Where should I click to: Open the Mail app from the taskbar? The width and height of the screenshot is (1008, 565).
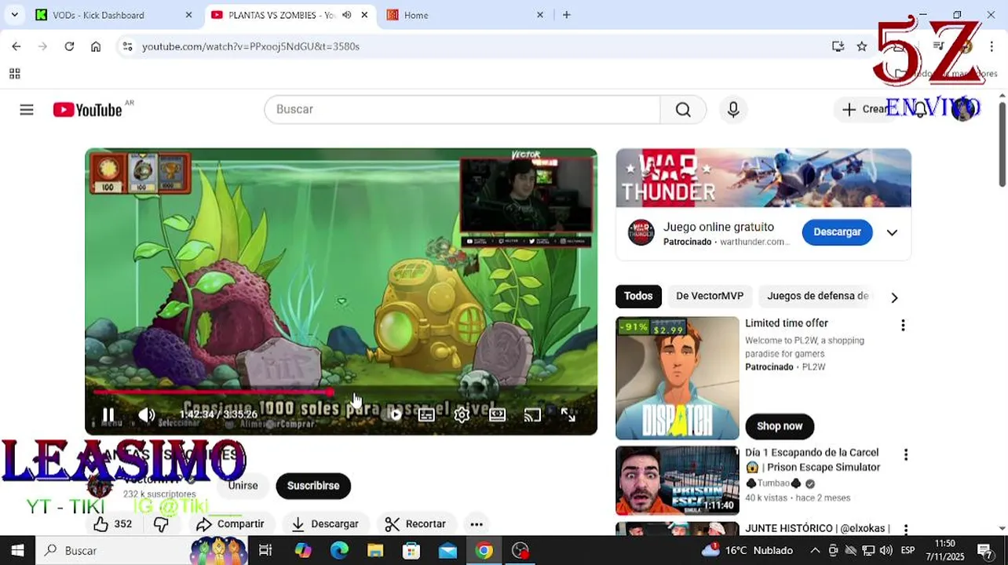[447, 550]
